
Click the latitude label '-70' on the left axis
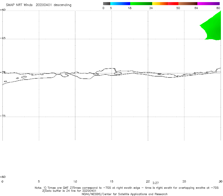3,72
